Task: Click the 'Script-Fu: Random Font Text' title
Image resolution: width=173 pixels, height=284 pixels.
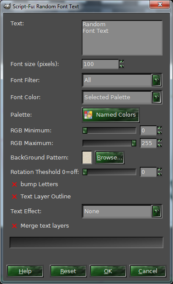Action: (45, 7)
